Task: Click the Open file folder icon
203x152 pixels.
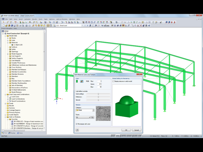Action: [x=6, y=26]
